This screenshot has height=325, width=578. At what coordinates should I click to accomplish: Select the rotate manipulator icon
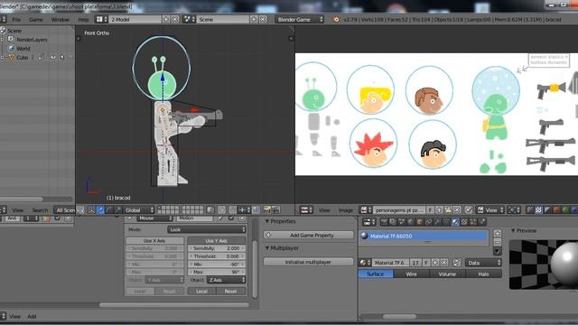coord(109,210)
